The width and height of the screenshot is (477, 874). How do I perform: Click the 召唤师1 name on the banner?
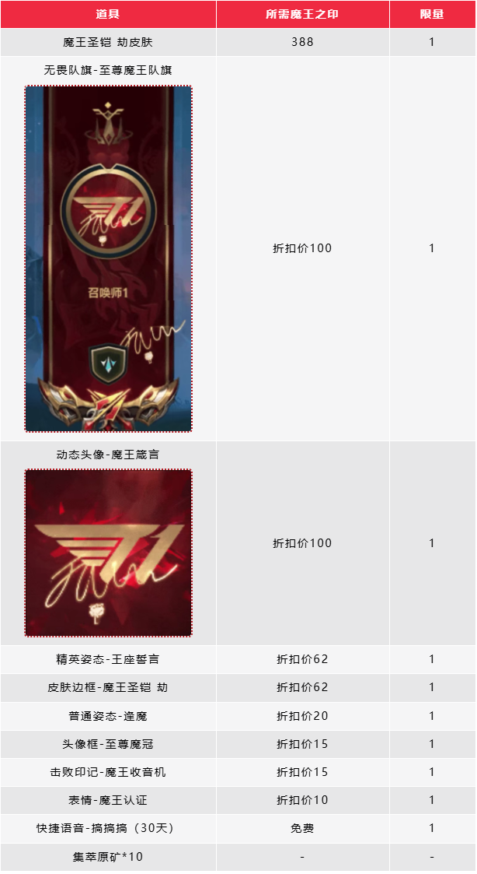108,293
